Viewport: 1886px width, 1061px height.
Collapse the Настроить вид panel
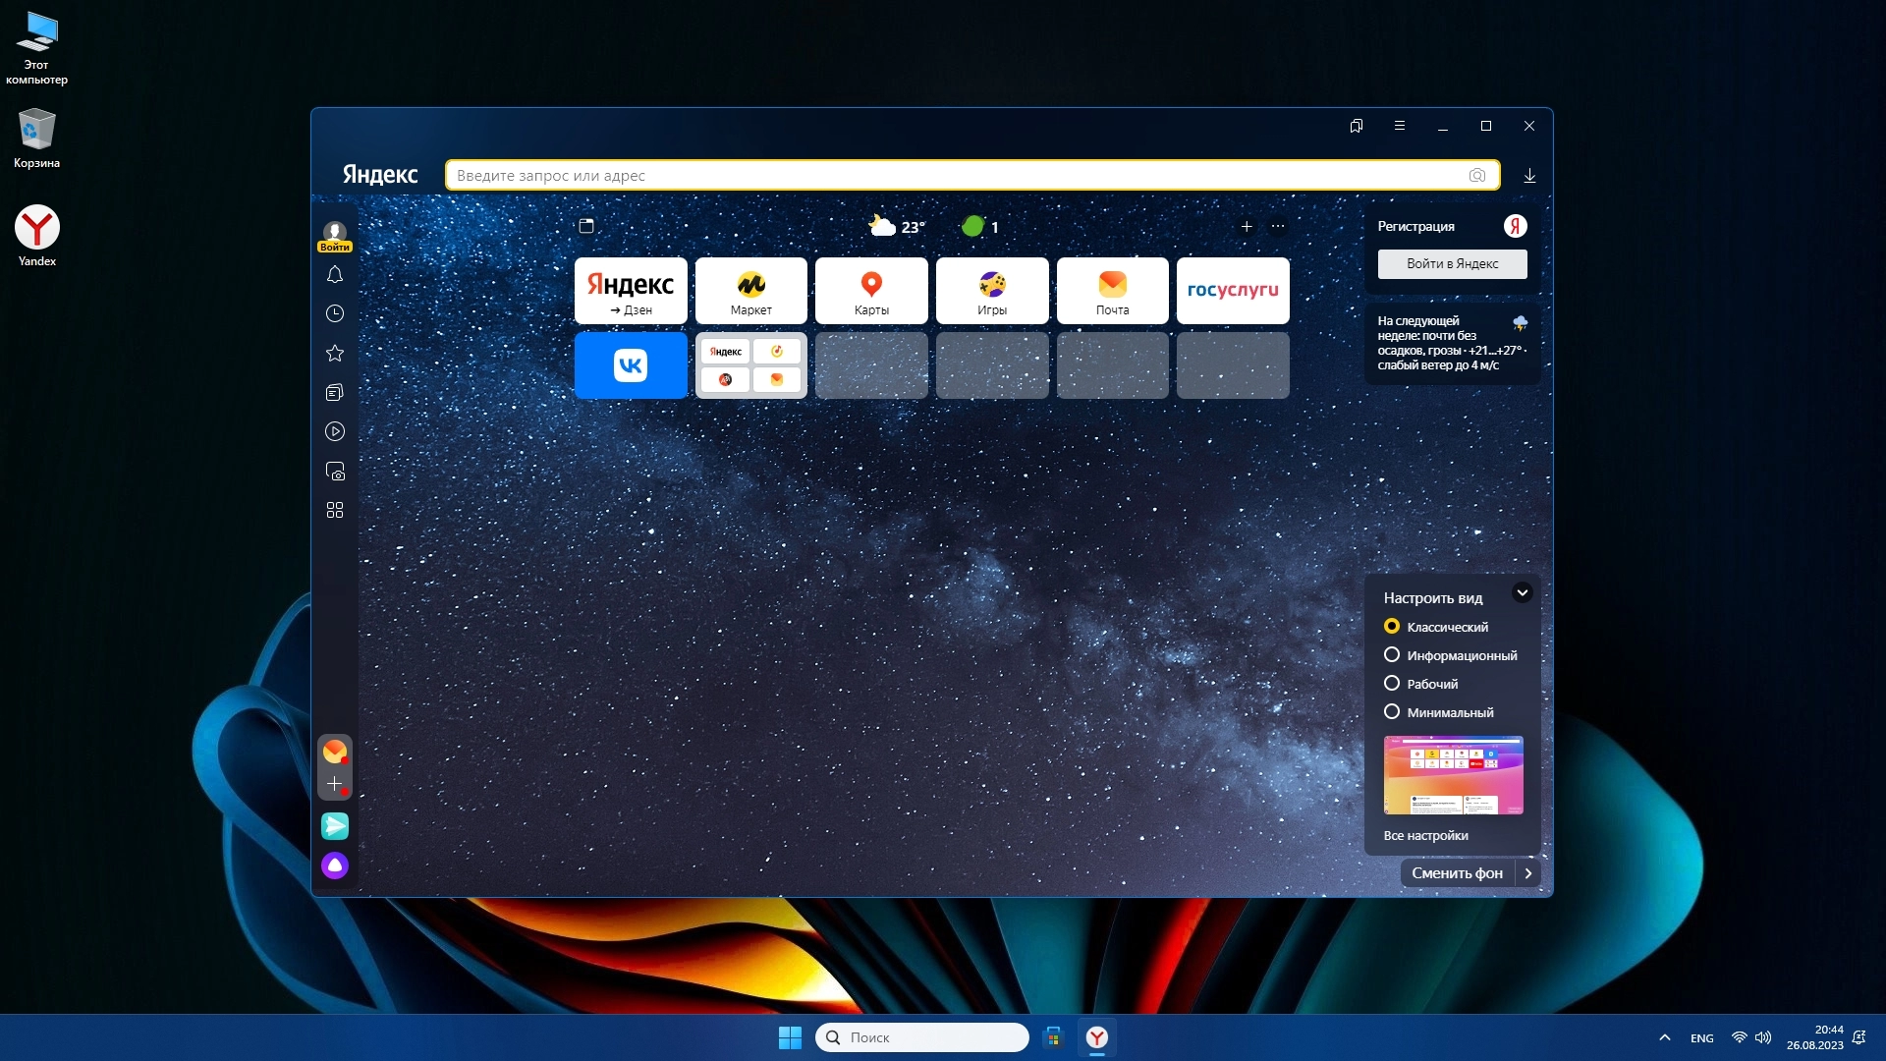pyautogui.click(x=1522, y=592)
